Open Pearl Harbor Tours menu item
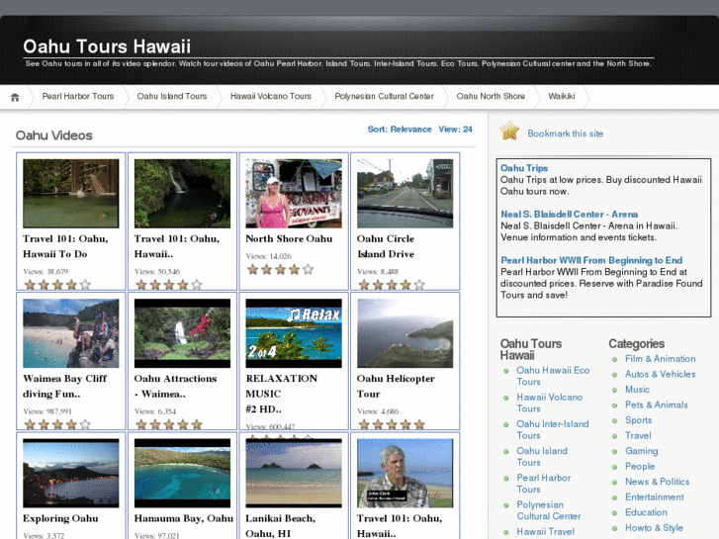 (x=78, y=96)
